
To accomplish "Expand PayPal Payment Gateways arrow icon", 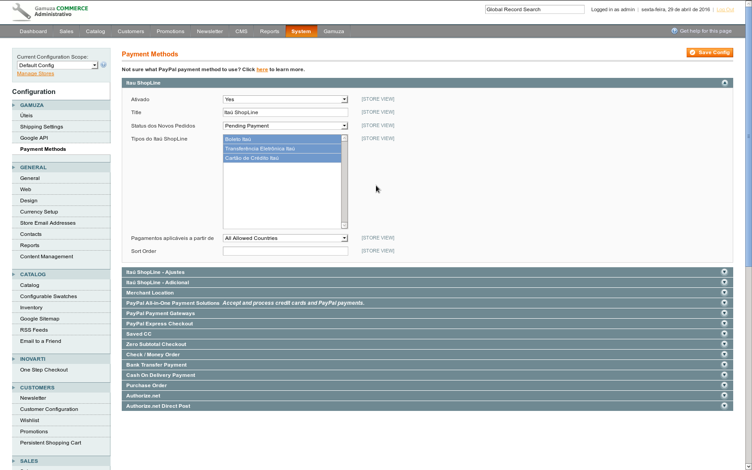I will click(x=724, y=313).
